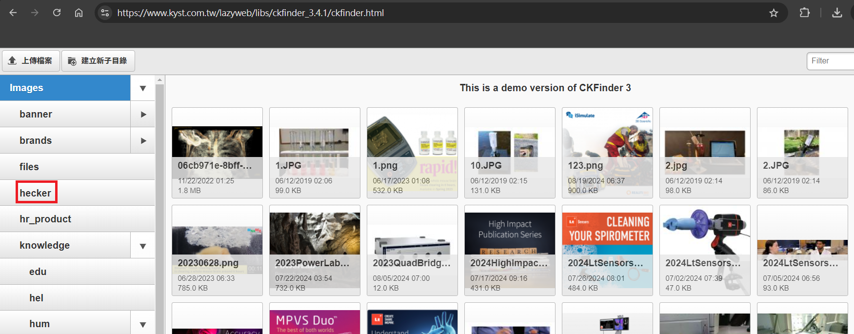Select the 2024LtSensors 47.0 KB thumbnail
The image size is (854, 334).
[x=705, y=250]
